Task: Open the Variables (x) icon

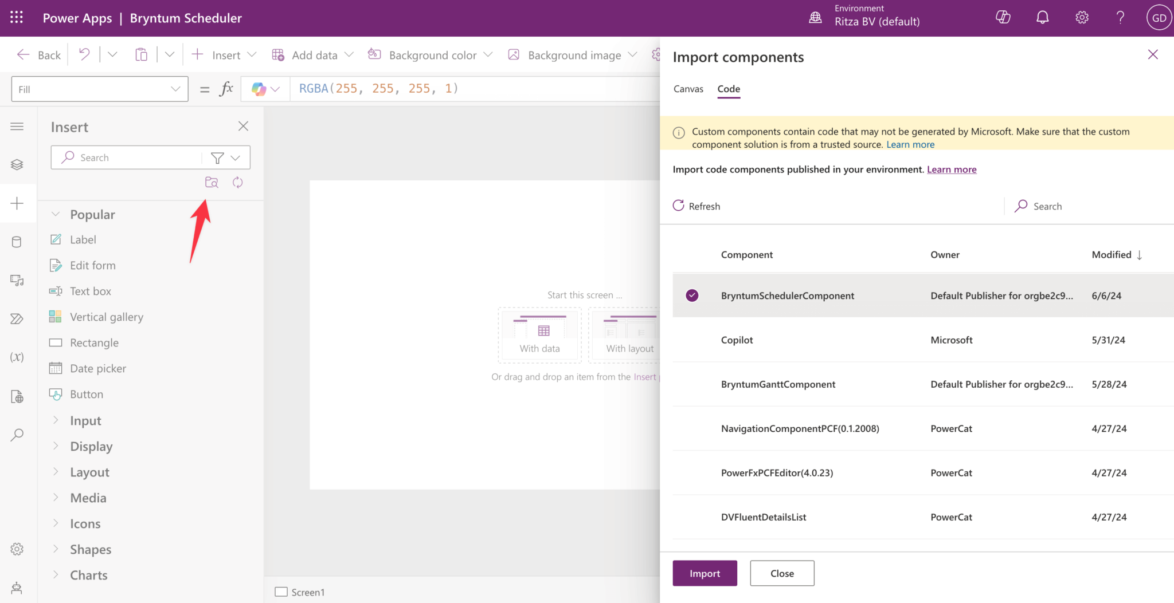Action: (x=17, y=357)
